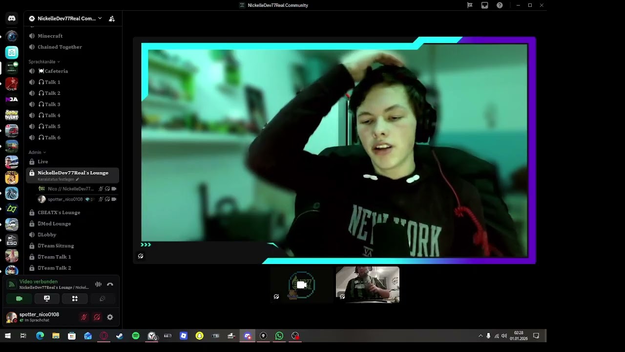Toggle hidden video icon on webcam thumbnail
The image size is (625, 352).
click(x=342, y=296)
